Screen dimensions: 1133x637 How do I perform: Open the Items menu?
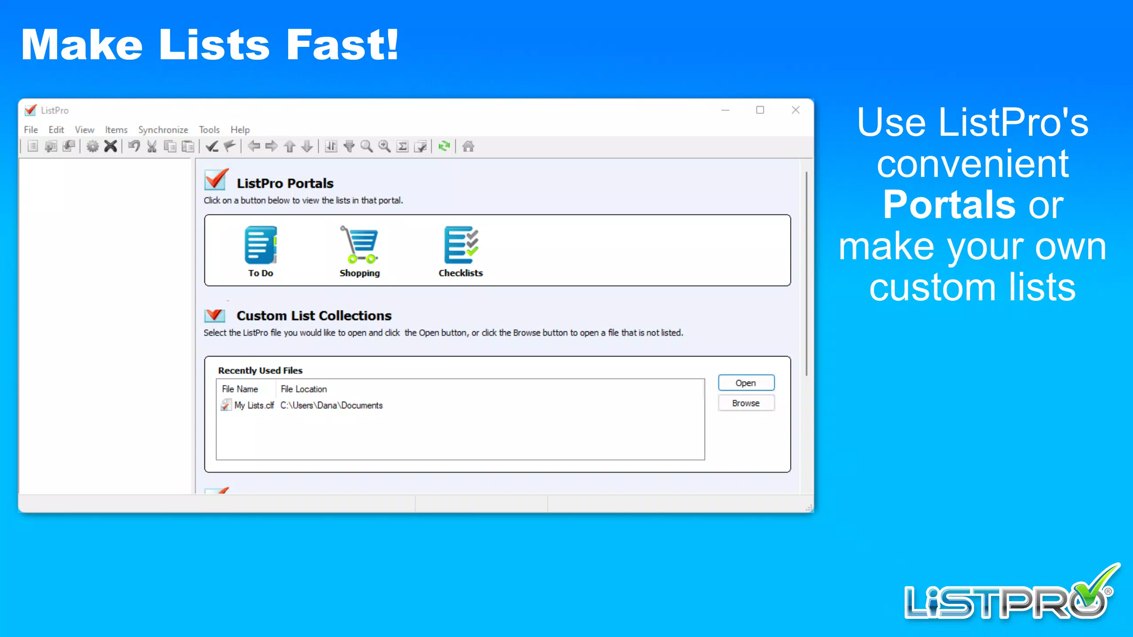click(116, 130)
